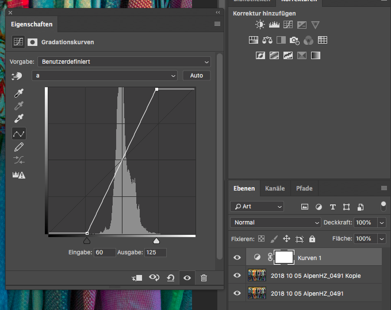Viewport: 391px width, 310px height.
Task: Open the Deckkraft opacity slider arrow
Action: pos(382,223)
